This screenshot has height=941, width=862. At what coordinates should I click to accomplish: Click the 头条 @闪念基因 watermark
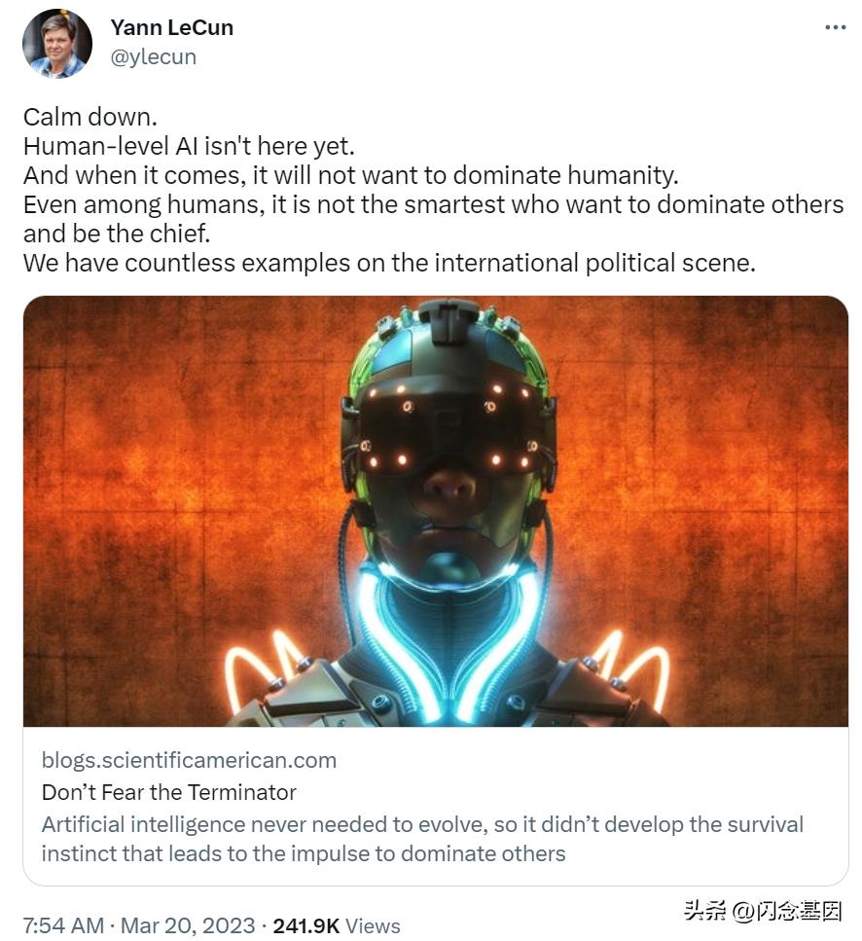[762, 912]
